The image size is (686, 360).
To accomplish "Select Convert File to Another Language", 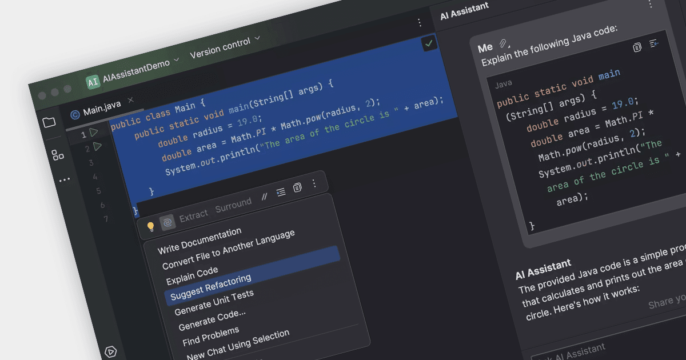I will coord(229,250).
